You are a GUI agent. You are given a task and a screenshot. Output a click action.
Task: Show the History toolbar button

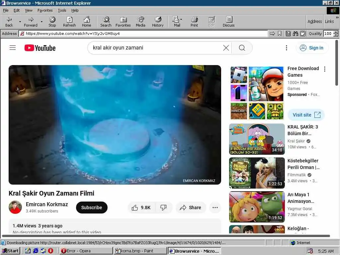click(x=158, y=22)
